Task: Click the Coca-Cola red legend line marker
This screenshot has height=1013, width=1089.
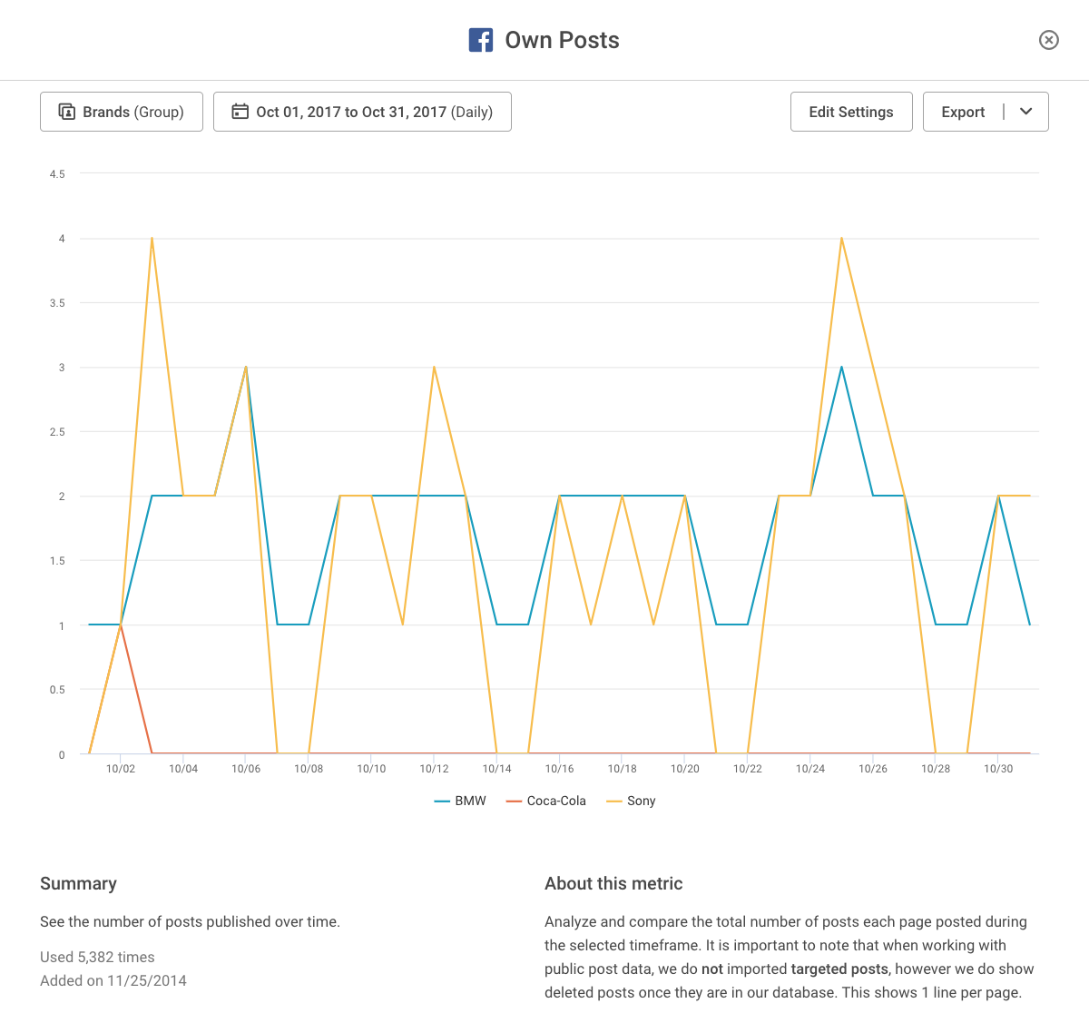Action: point(514,801)
